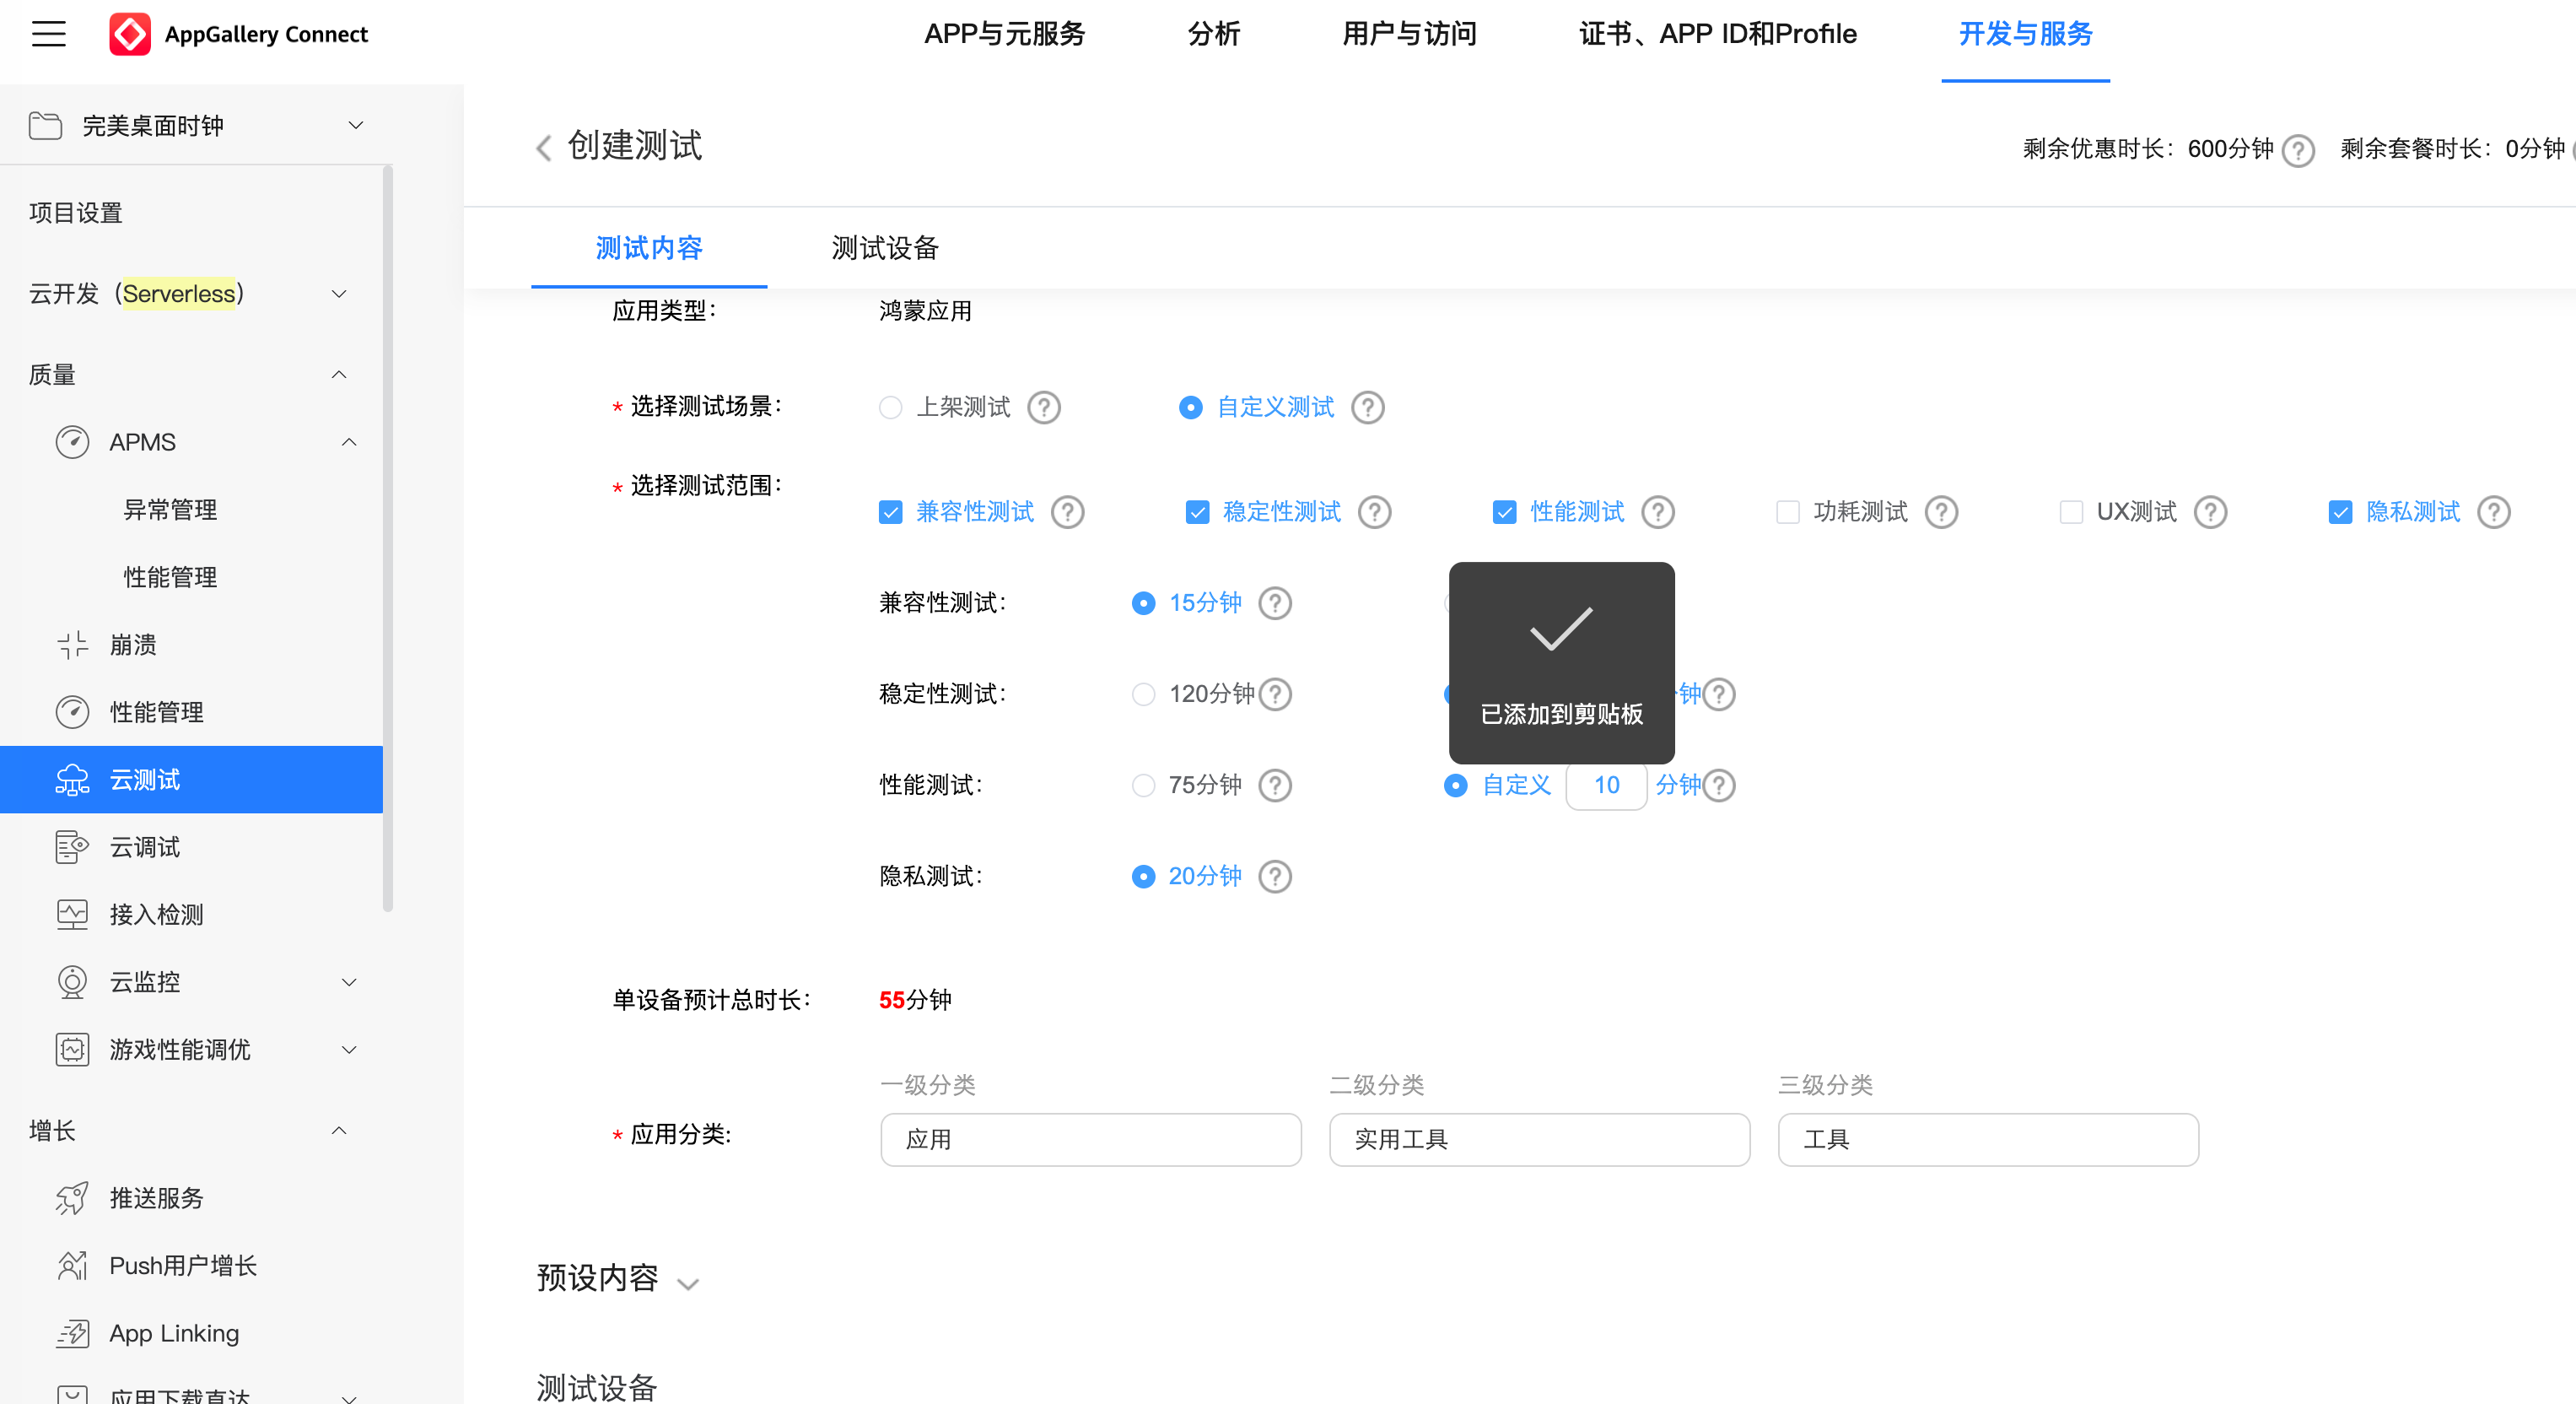Check the 功耗测试 checkbox
The image size is (2576, 1404).
pyautogui.click(x=1787, y=512)
